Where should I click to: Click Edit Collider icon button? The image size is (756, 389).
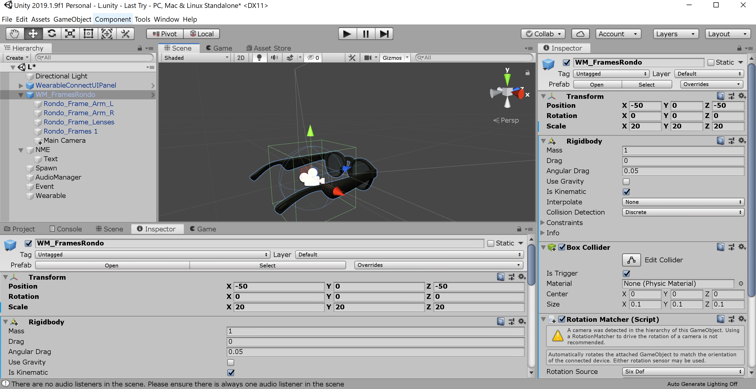631,260
